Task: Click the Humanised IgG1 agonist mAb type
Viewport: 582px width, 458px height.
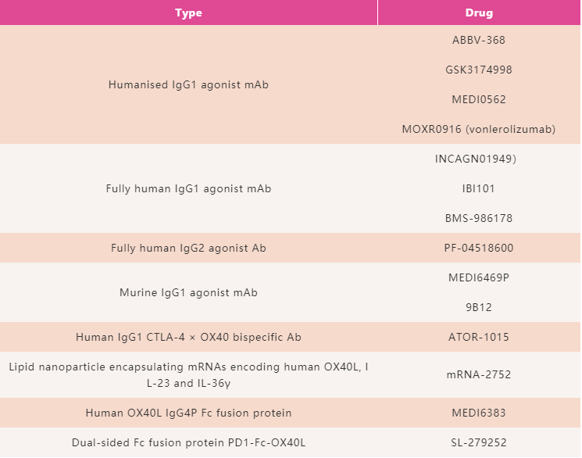Action: 188,84
